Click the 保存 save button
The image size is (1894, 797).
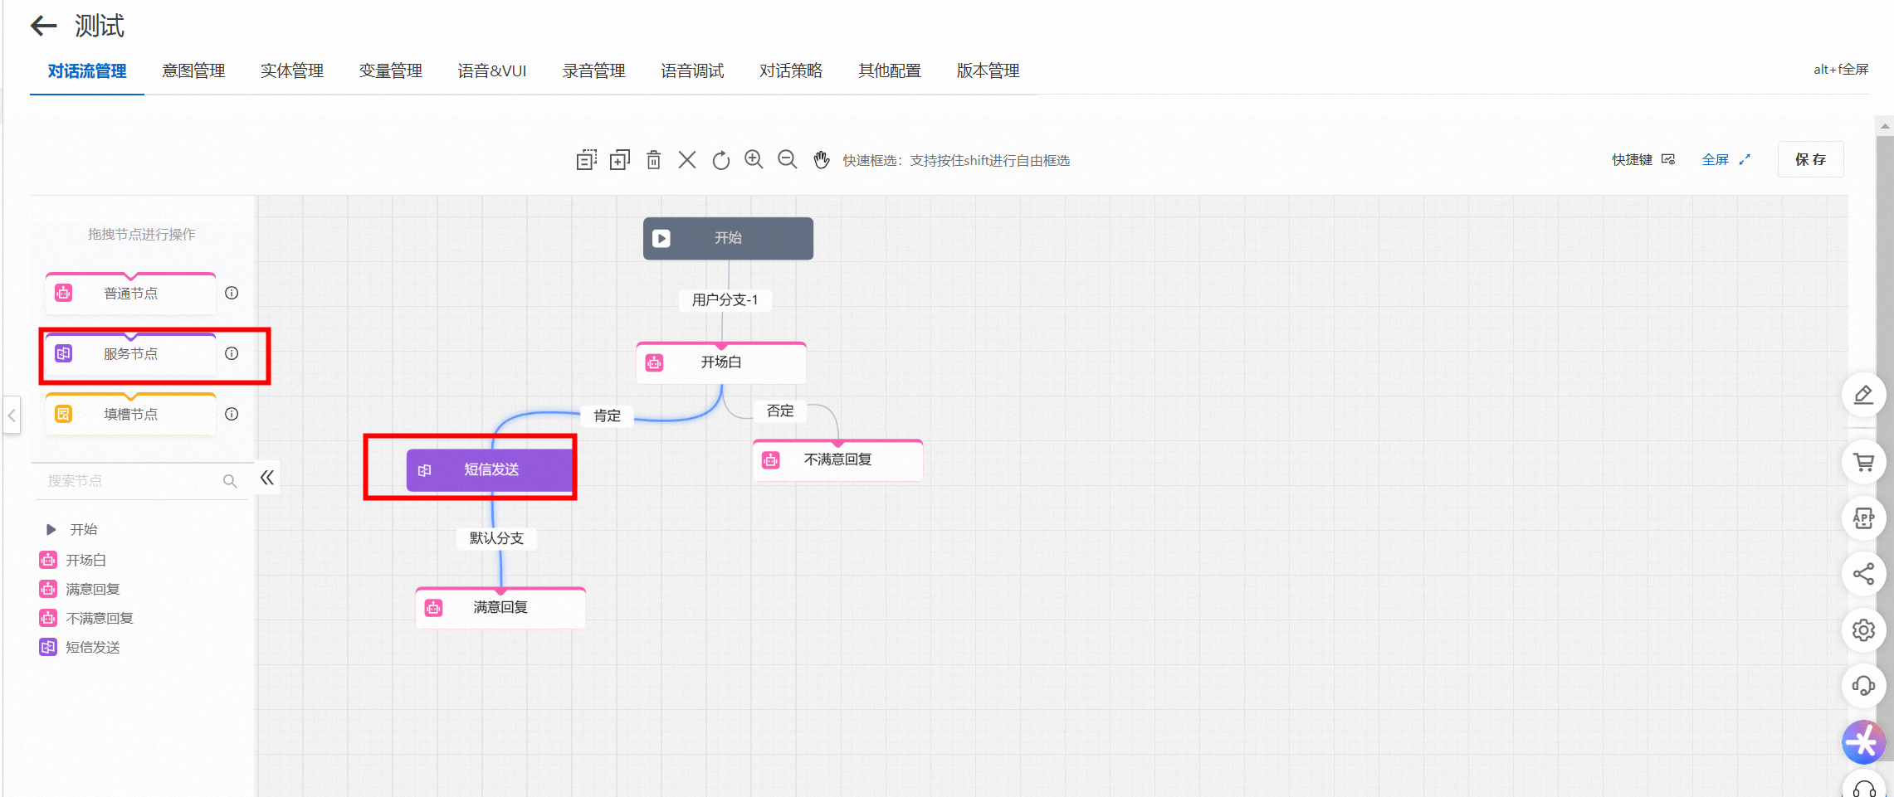1810,159
